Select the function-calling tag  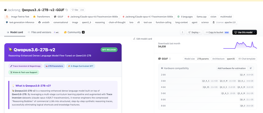(x=164, y=22)
